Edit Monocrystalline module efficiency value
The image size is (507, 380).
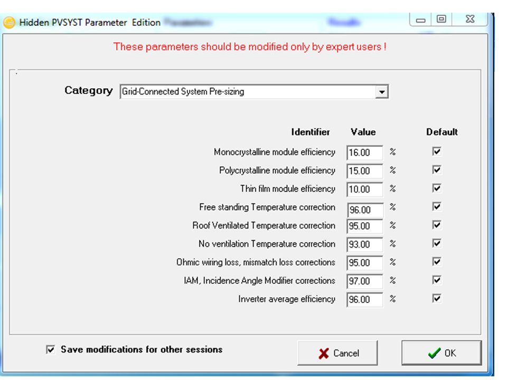click(365, 153)
